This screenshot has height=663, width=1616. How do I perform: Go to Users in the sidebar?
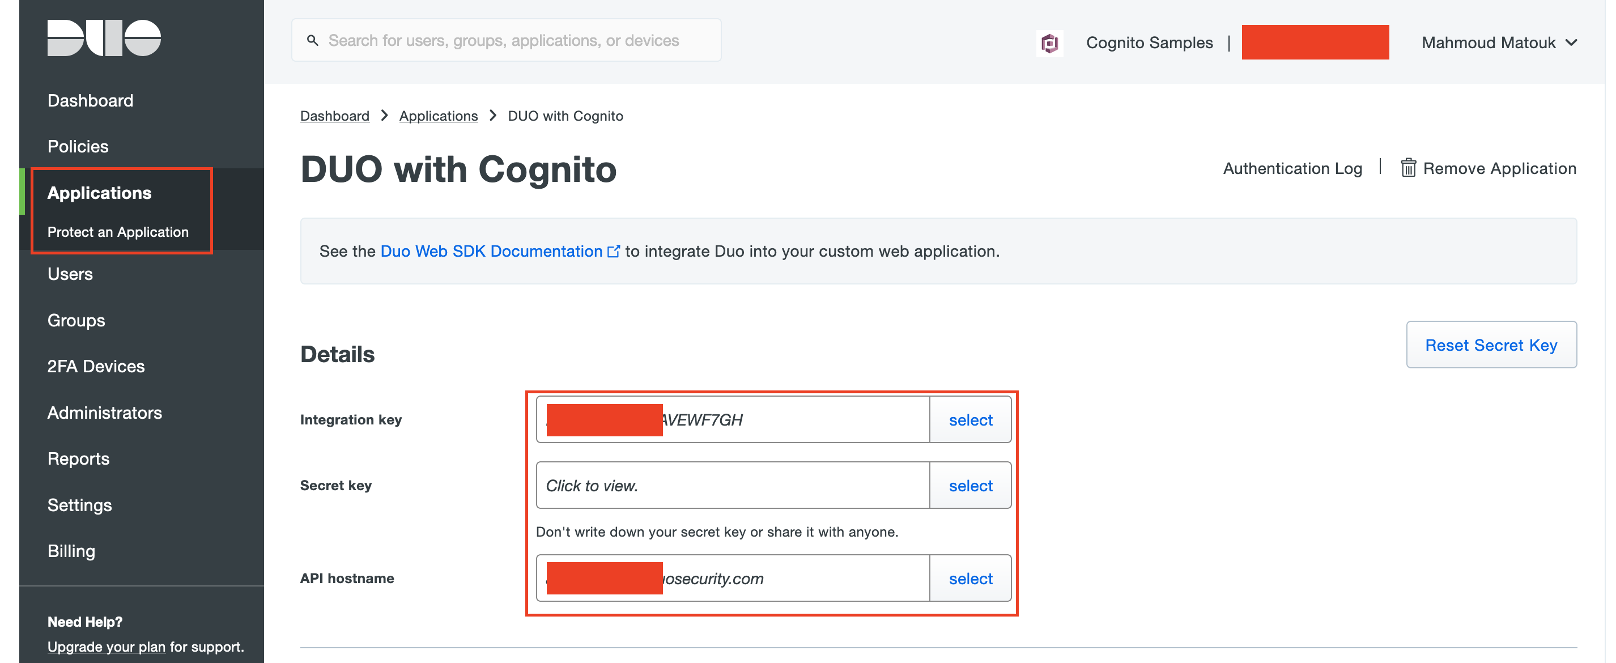click(70, 274)
